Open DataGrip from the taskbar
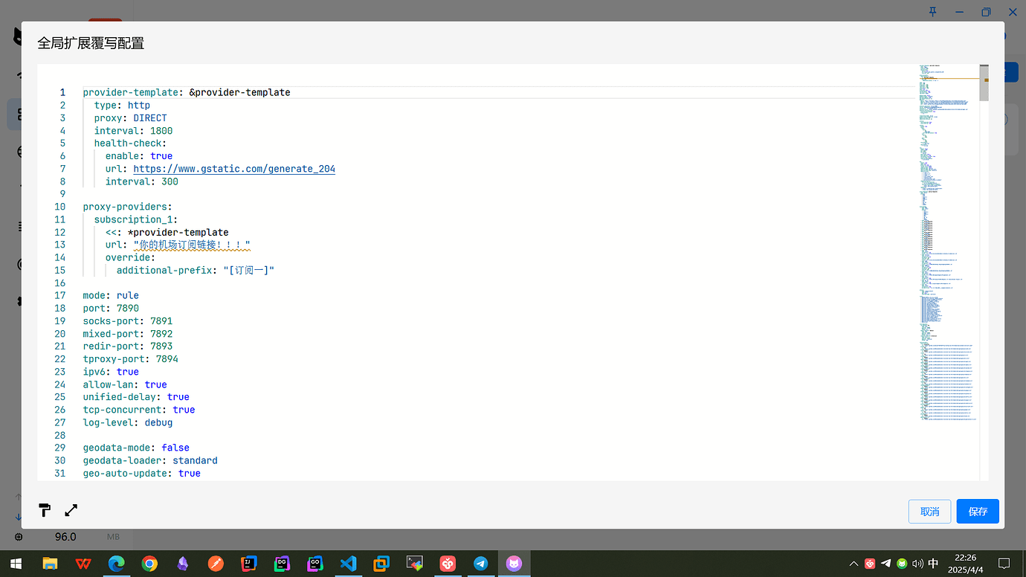 (x=282, y=564)
